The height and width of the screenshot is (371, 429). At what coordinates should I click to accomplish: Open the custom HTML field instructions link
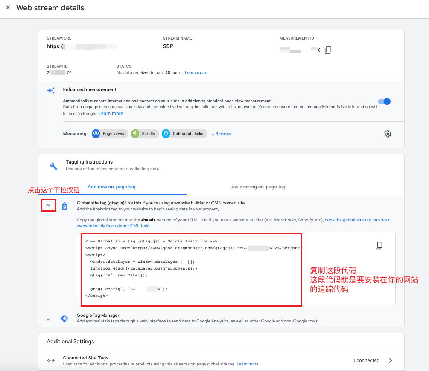(x=233, y=223)
